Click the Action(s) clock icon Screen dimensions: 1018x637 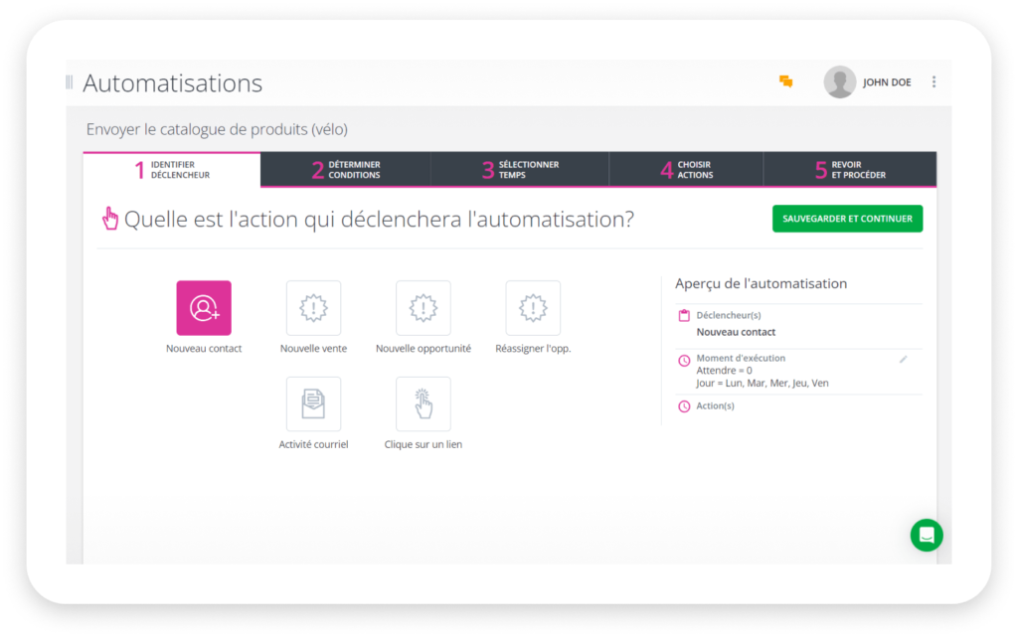683,405
